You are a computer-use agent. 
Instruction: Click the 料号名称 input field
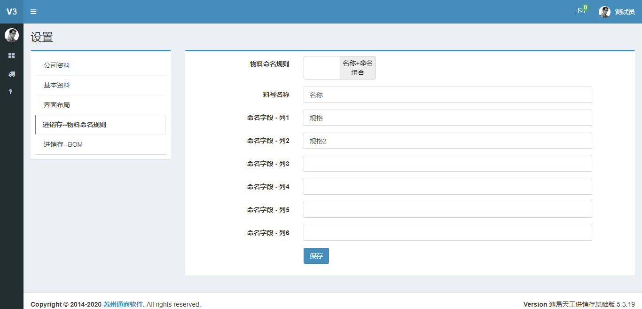(447, 95)
